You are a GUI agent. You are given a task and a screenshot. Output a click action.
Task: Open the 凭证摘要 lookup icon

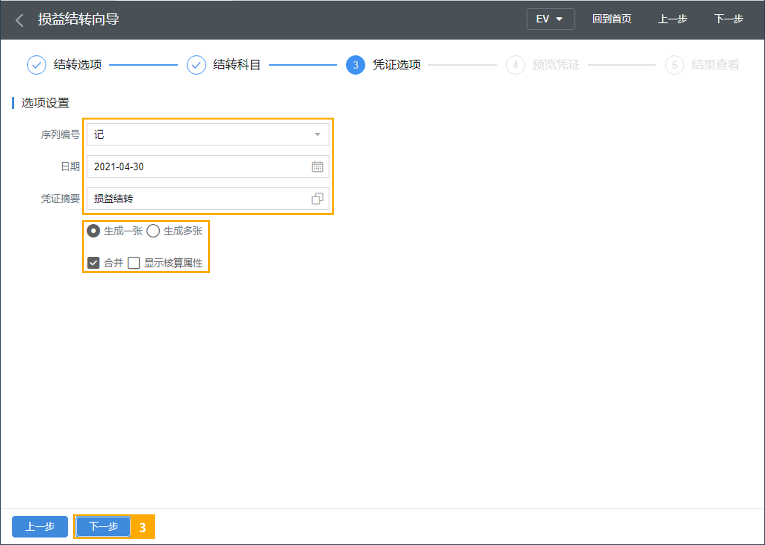317,198
